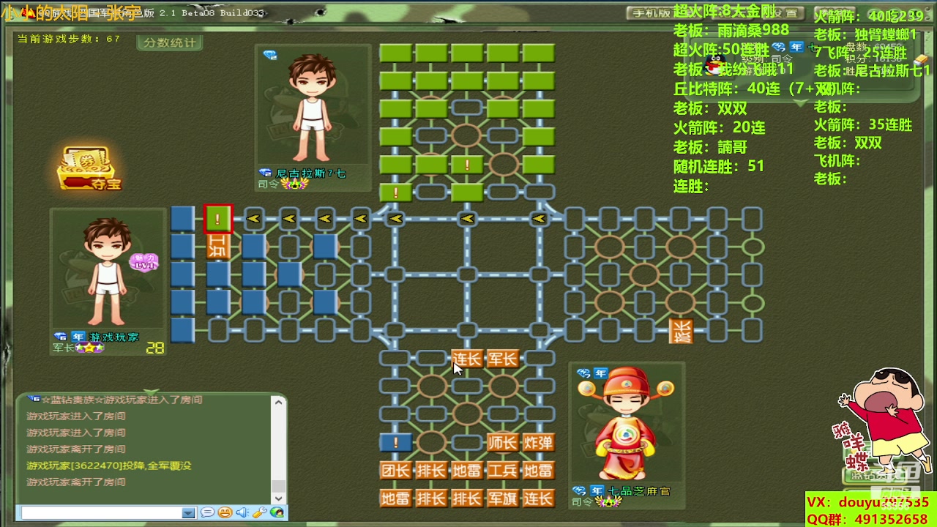Select the red-outlined green exclamation piece

click(218, 218)
